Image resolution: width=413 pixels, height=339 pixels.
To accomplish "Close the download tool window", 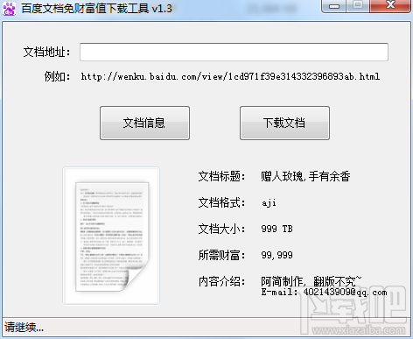I will pos(390,5).
